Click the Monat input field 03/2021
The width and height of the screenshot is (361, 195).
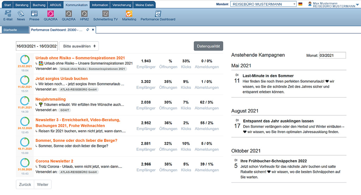[332, 55]
